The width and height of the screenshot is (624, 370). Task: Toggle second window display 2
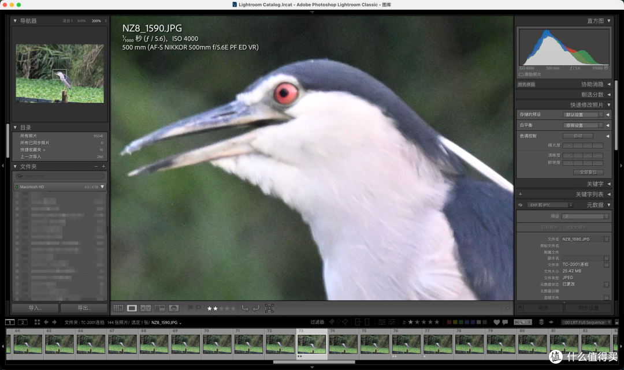coord(23,322)
